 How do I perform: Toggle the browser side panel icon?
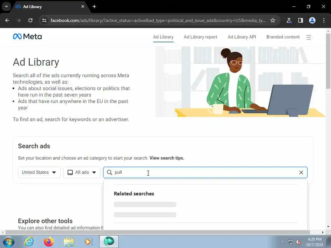point(300,20)
